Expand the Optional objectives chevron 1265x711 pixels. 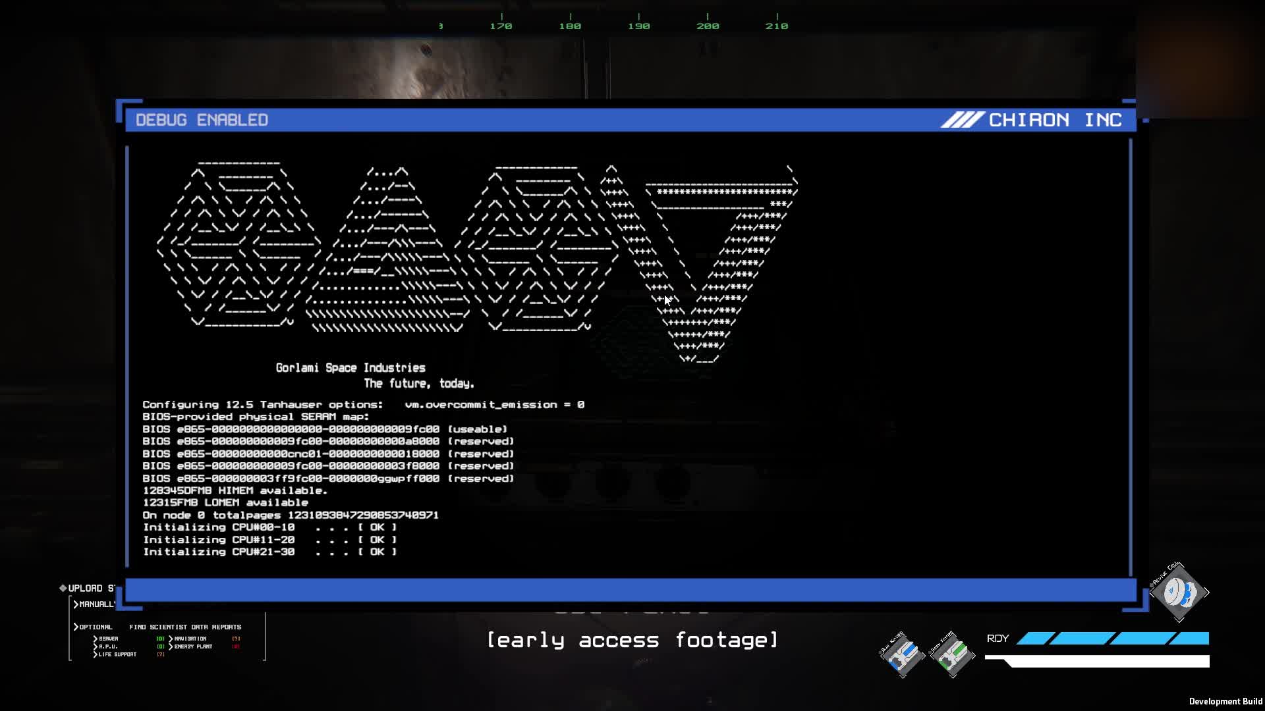point(76,627)
